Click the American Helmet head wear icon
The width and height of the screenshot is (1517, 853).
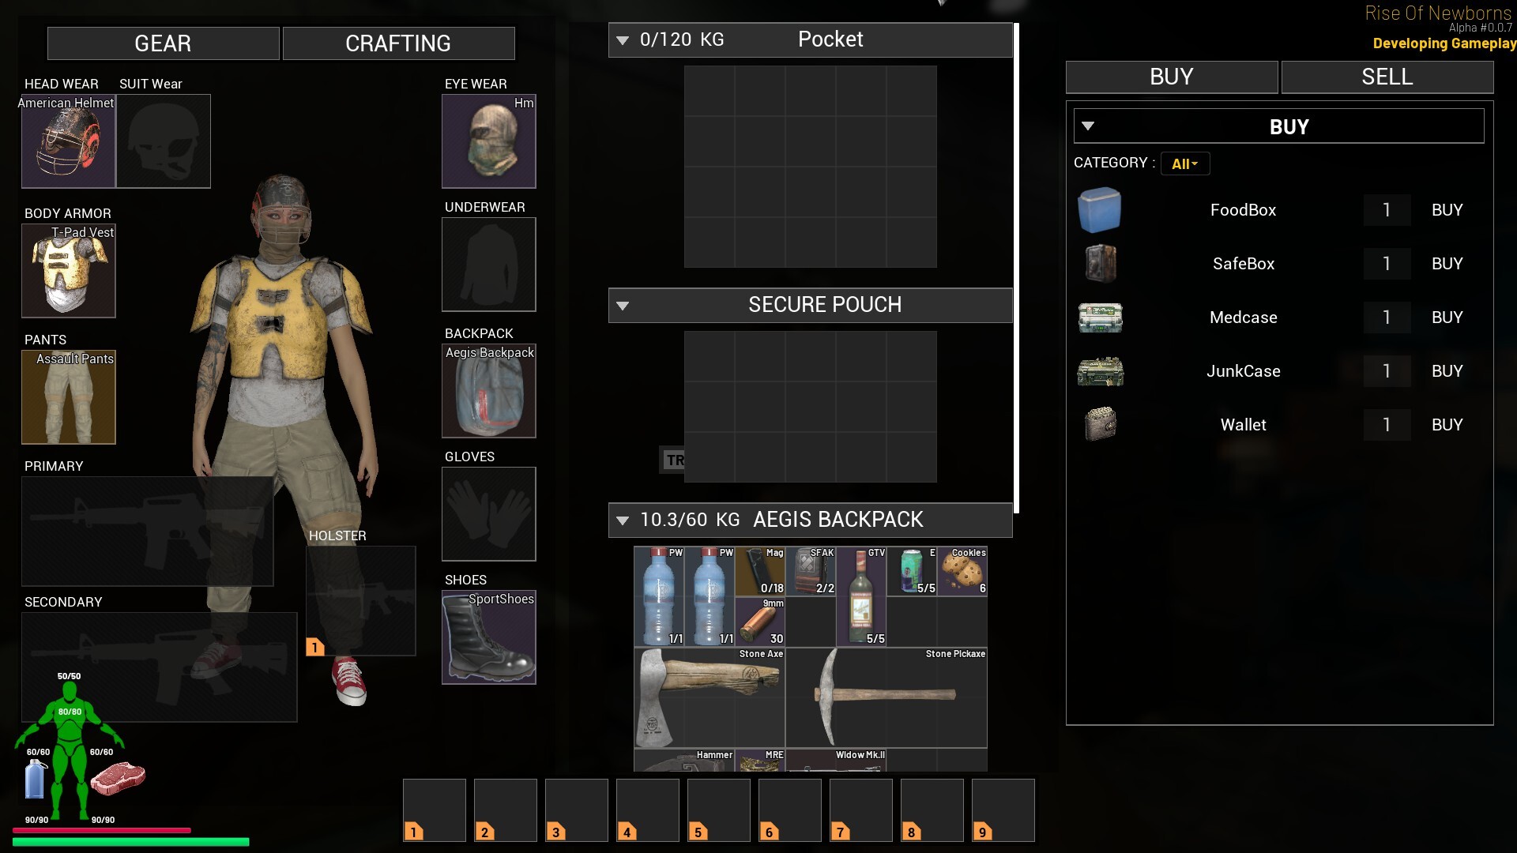(68, 142)
